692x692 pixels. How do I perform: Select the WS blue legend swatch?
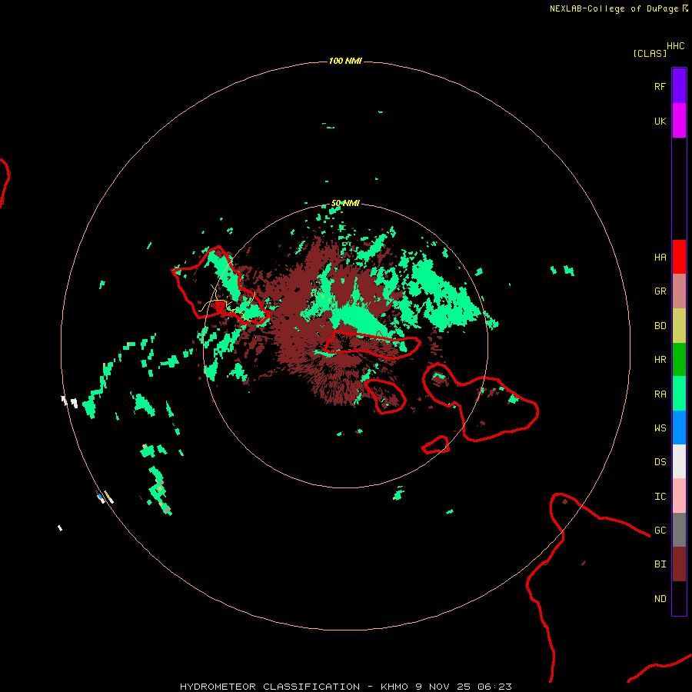pos(679,428)
